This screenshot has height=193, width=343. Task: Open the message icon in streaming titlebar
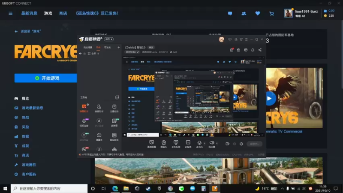230,39
